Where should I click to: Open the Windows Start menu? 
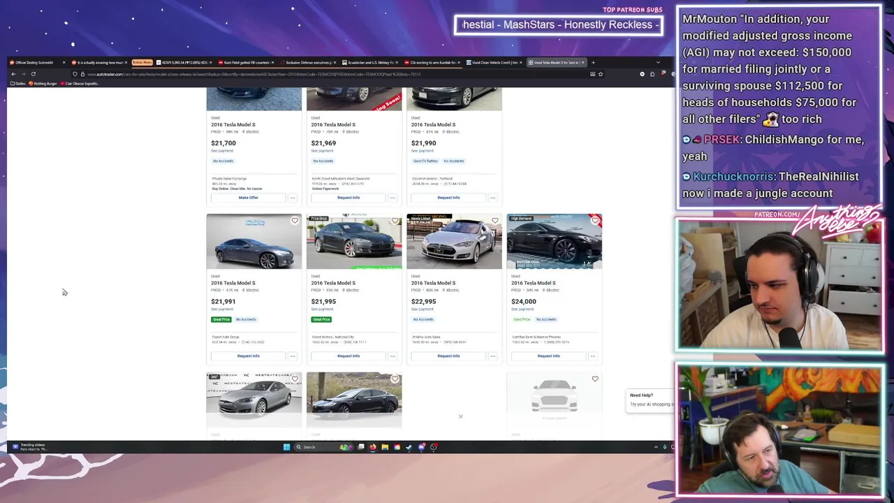286,447
